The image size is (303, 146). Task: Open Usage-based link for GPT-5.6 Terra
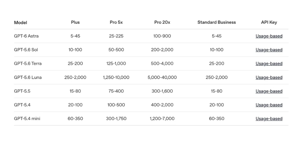coord(269,64)
